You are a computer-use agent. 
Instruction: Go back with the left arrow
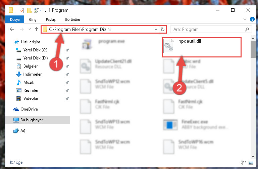tap(12, 29)
